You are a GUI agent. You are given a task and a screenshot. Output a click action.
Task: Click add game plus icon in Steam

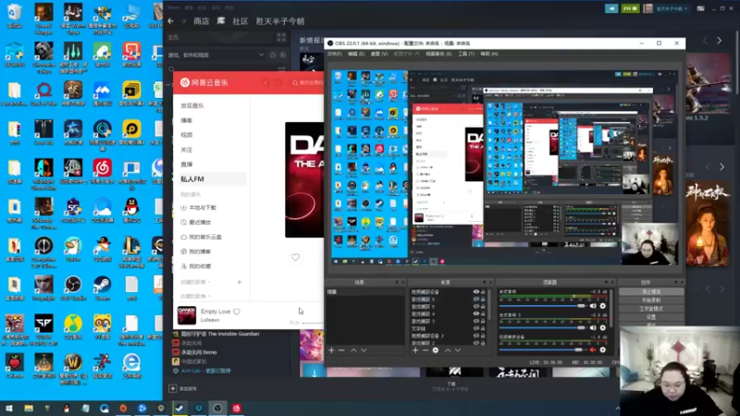(x=173, y=388)
